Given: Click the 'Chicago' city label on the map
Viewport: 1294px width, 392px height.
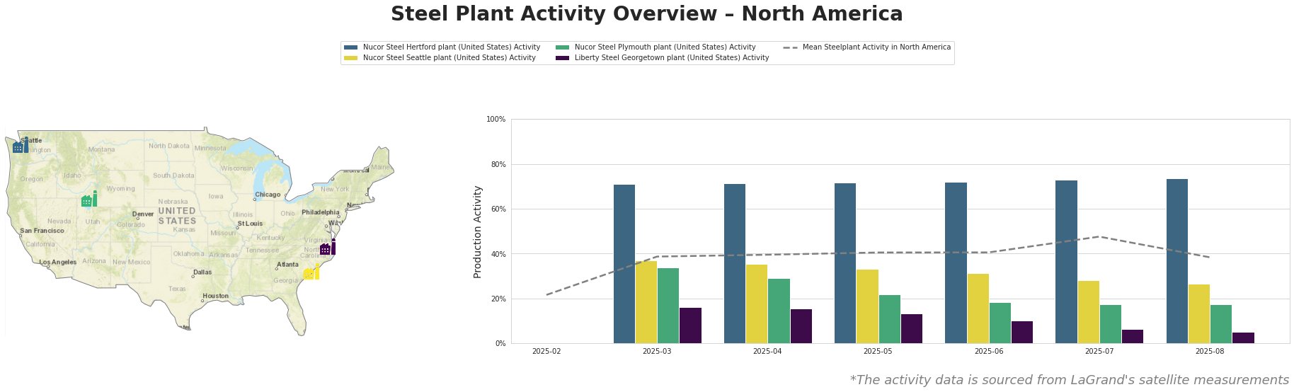Looking at the screenshot, I should 268,194.
